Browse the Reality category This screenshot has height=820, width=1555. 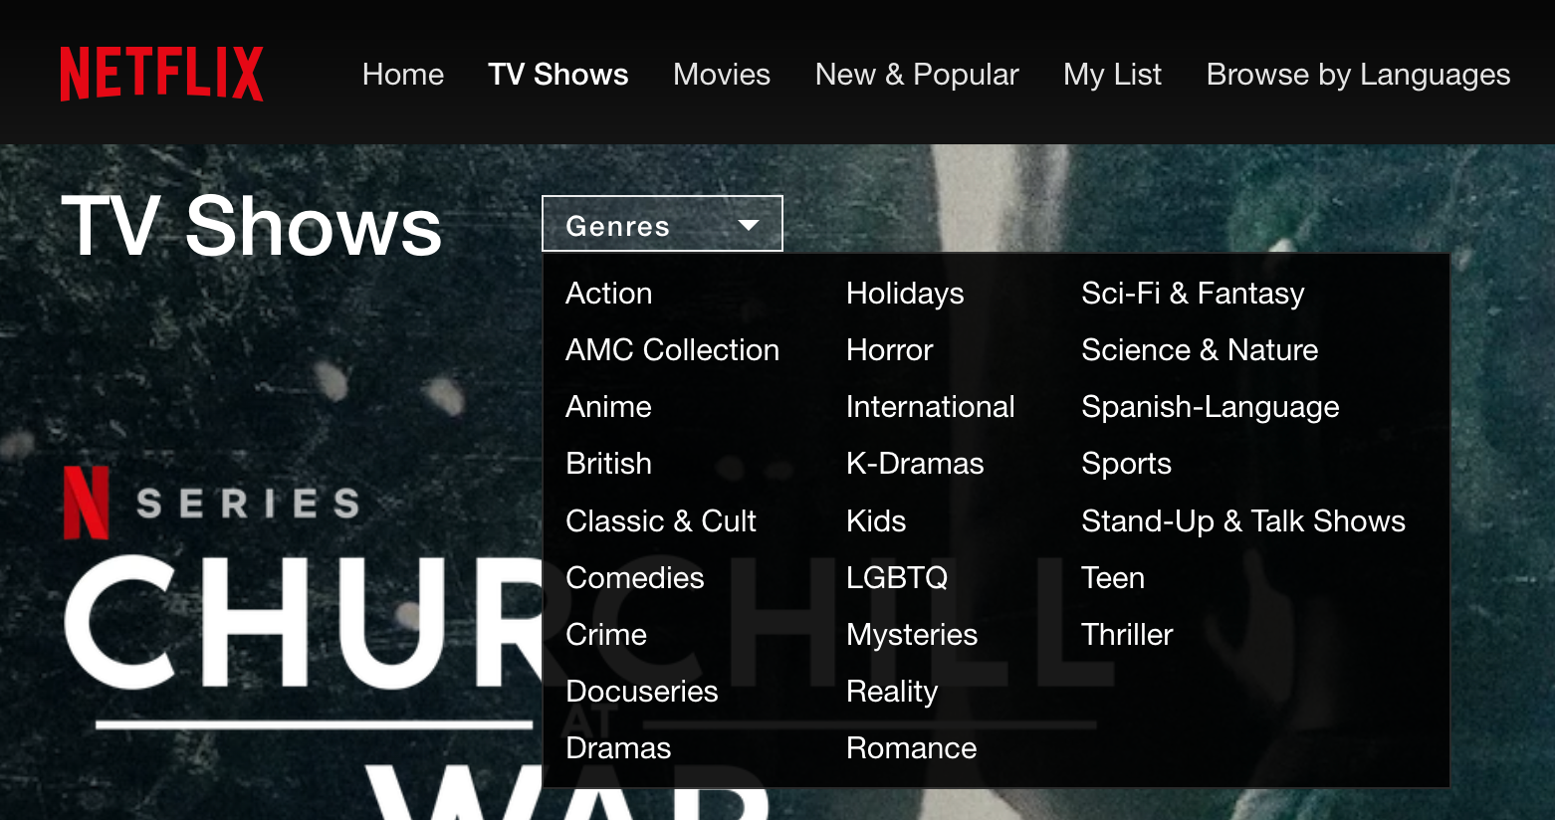(x=891, y=691)
